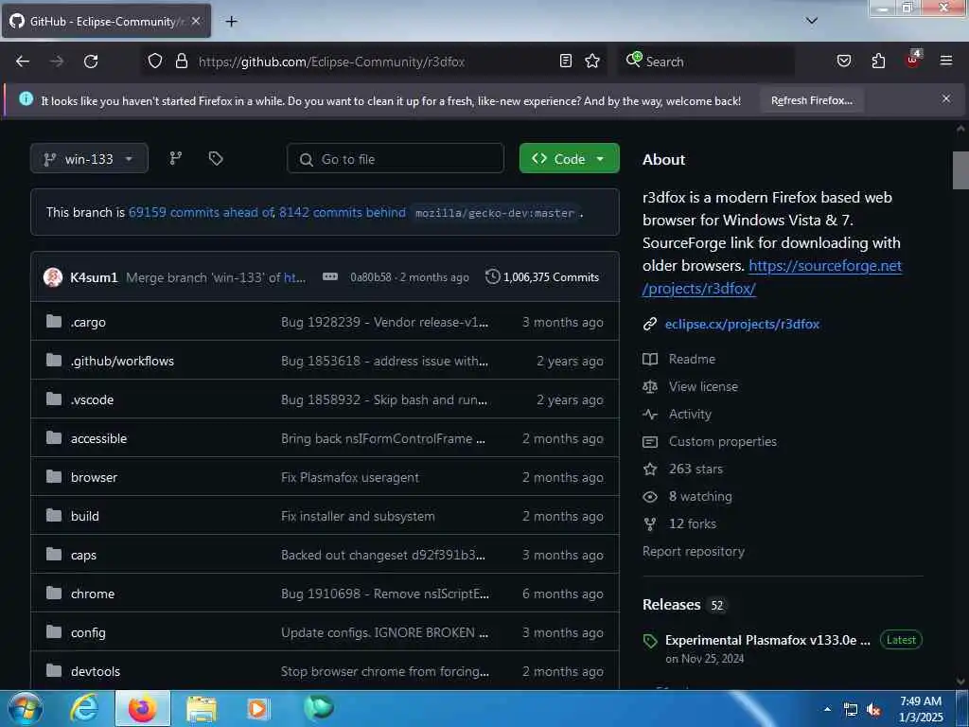Open commit 'Fix Plasmafox useragent'

(x=350, y=477)
